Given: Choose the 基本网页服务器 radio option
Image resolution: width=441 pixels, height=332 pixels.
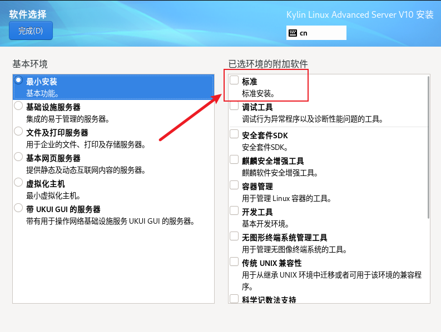Looking at the screenshot, I should tap(18, 157).
